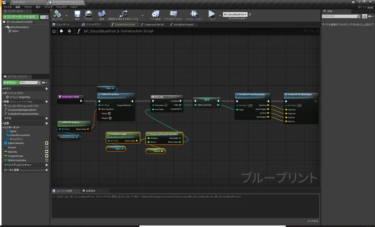The height and width of the screenshot is (227, 375).
Task: Open Class Settings toolbar icon
Action: tap(155, 14)
